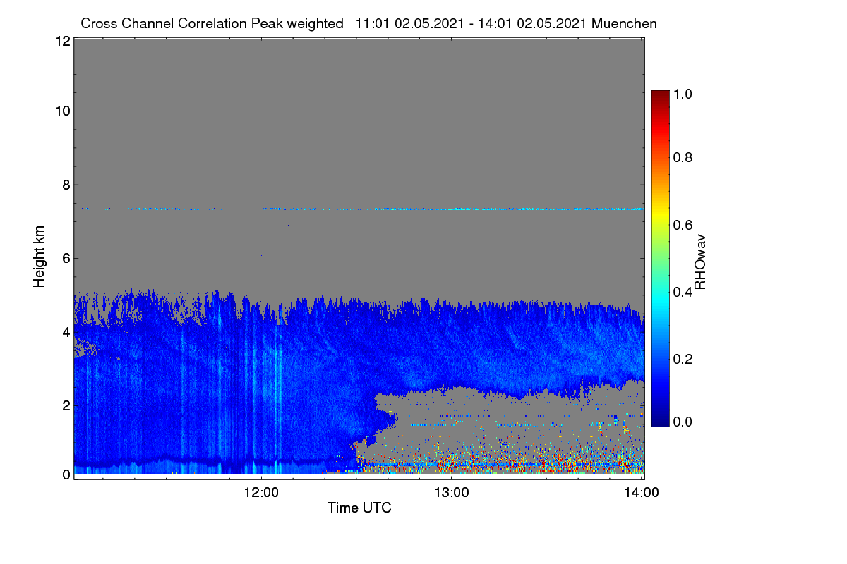Screen dimensions: 847x564
Task: Click colorbar value 1.0
Action: (682, 93)
